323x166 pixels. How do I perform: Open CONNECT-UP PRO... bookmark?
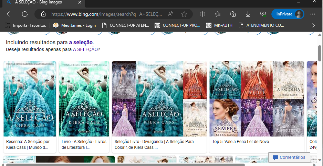(x=178, y=25)
